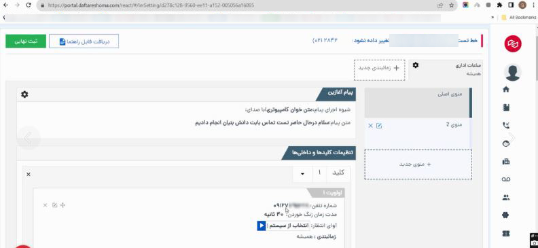Select منوی اصلی in the menu list
The width and height of the screenshot is (538, 248).
(x=418, y=103)
